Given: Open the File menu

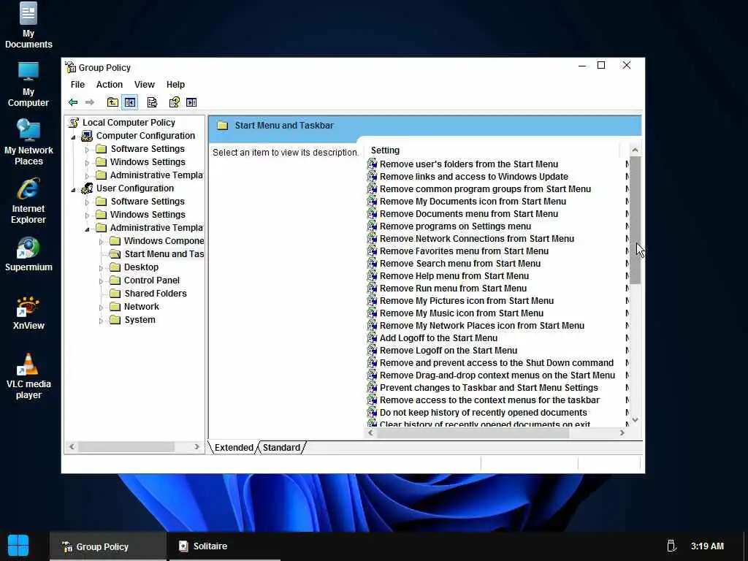Looking at the screenshot, I should click(x=77, y=85).
